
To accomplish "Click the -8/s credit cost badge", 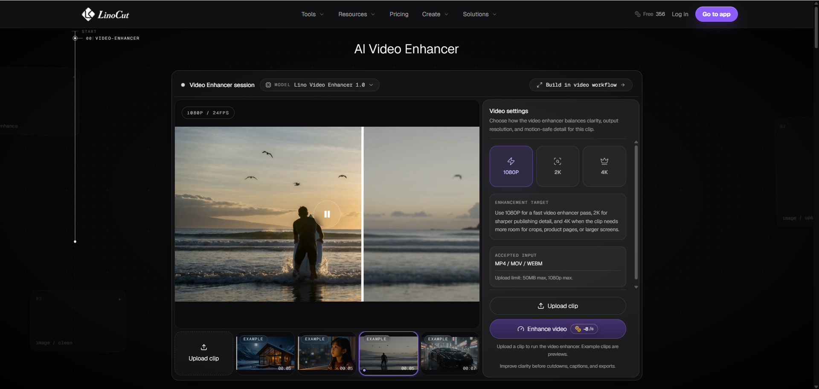I will (x=584, y=329).
